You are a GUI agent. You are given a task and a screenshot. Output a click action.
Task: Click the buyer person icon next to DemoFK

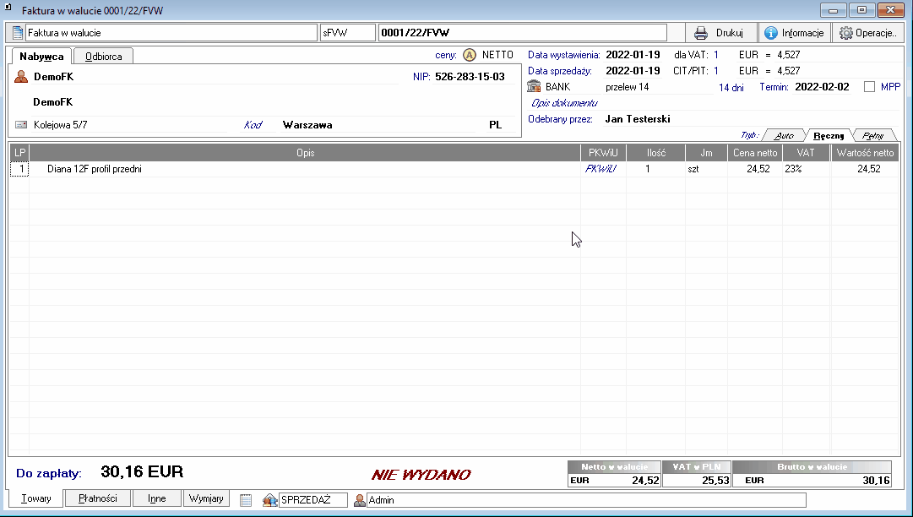point(21,77)
